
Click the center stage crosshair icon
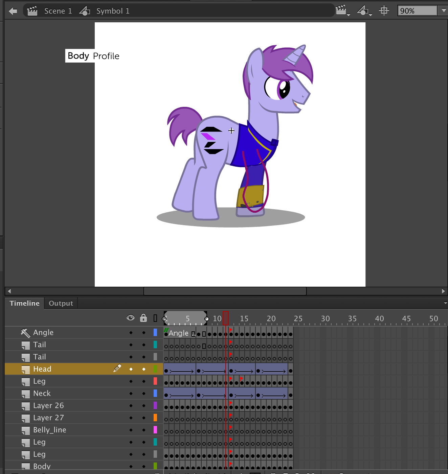[x=384, y=10]
